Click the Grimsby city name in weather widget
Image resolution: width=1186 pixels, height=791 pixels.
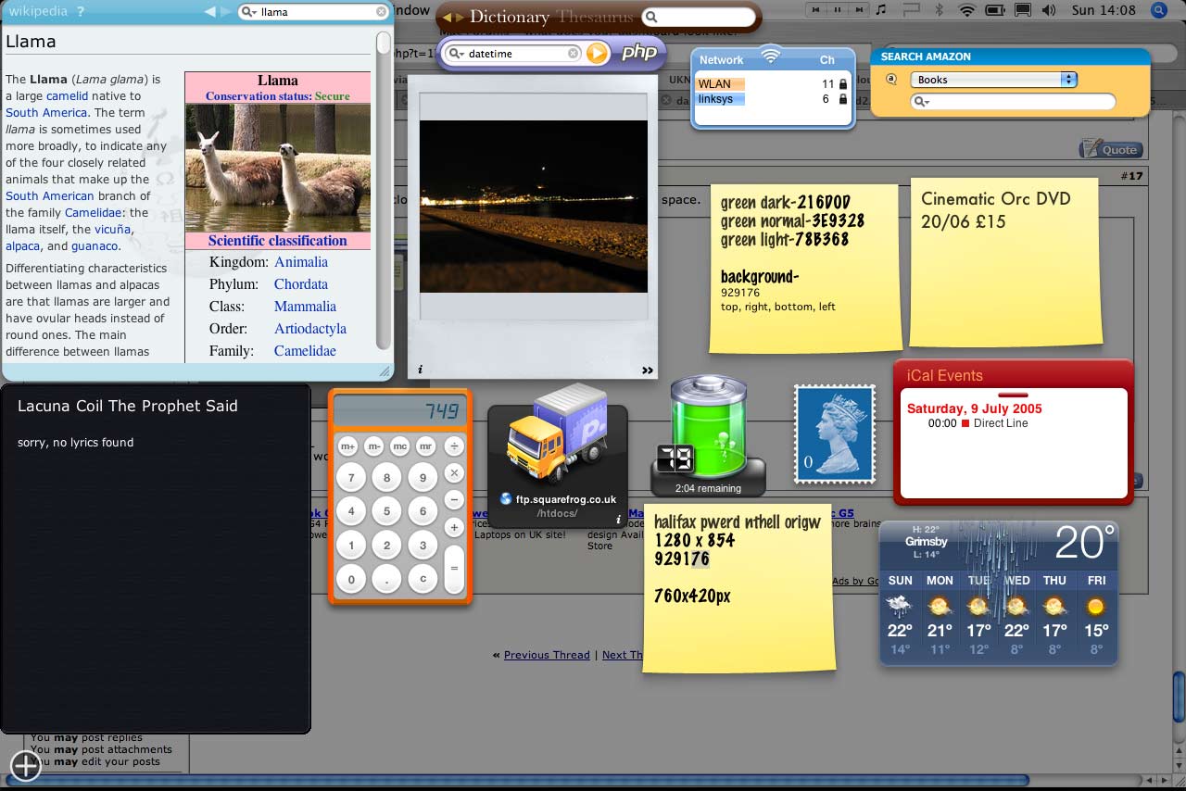(926, 542)
